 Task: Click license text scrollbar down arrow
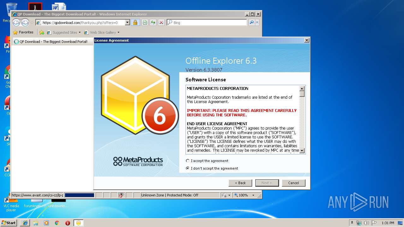[302, 151]
